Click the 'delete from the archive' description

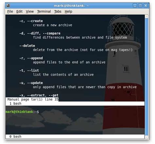point(83,50)
